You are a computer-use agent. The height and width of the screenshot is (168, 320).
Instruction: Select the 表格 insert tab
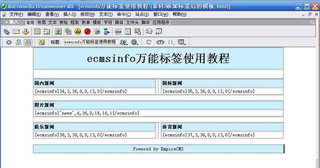click(x=63, y=22)
